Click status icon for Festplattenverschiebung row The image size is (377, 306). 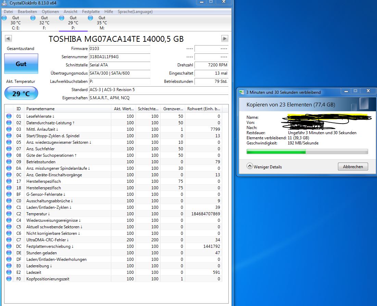(9, 246)
